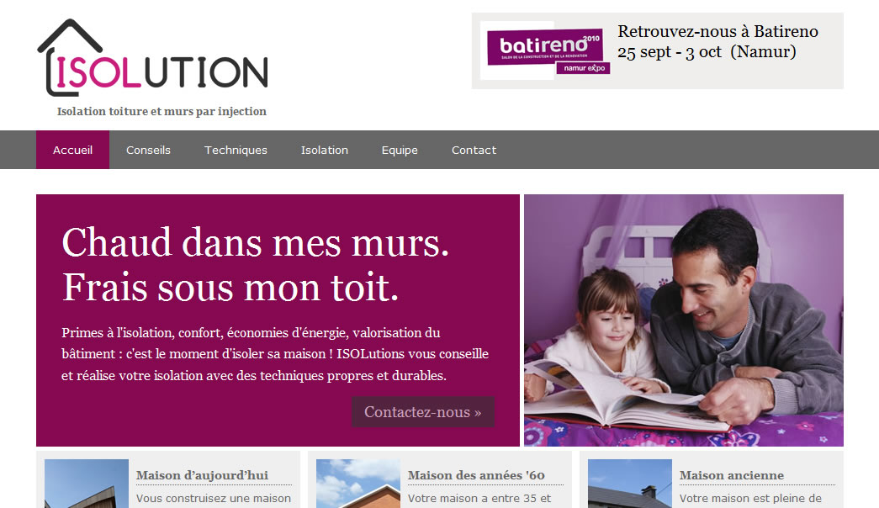Click the old slate roof house thumbnail
This screenshot has width=879, height=508.
click(629, 484)
